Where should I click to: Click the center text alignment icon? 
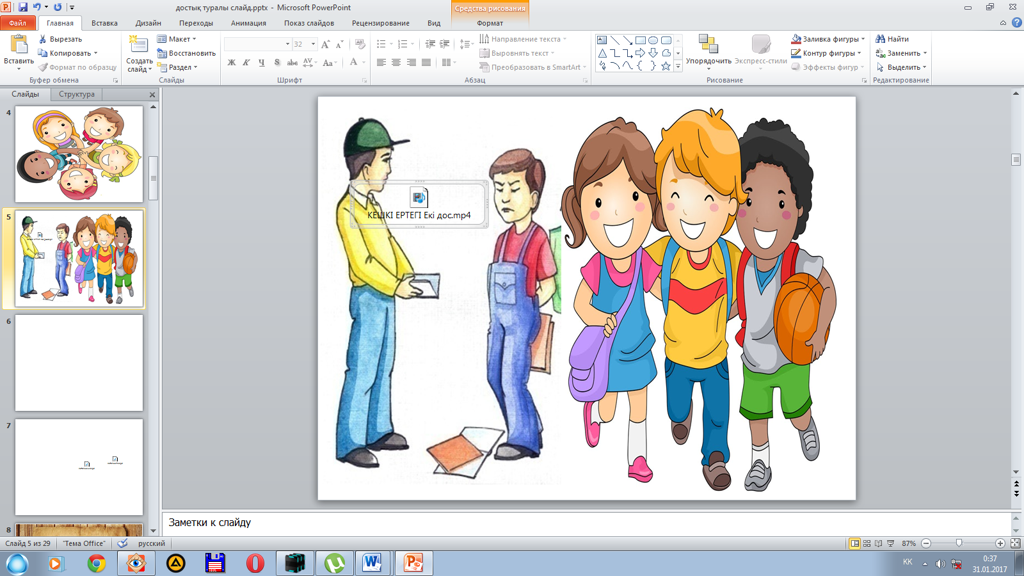(396, 63)
